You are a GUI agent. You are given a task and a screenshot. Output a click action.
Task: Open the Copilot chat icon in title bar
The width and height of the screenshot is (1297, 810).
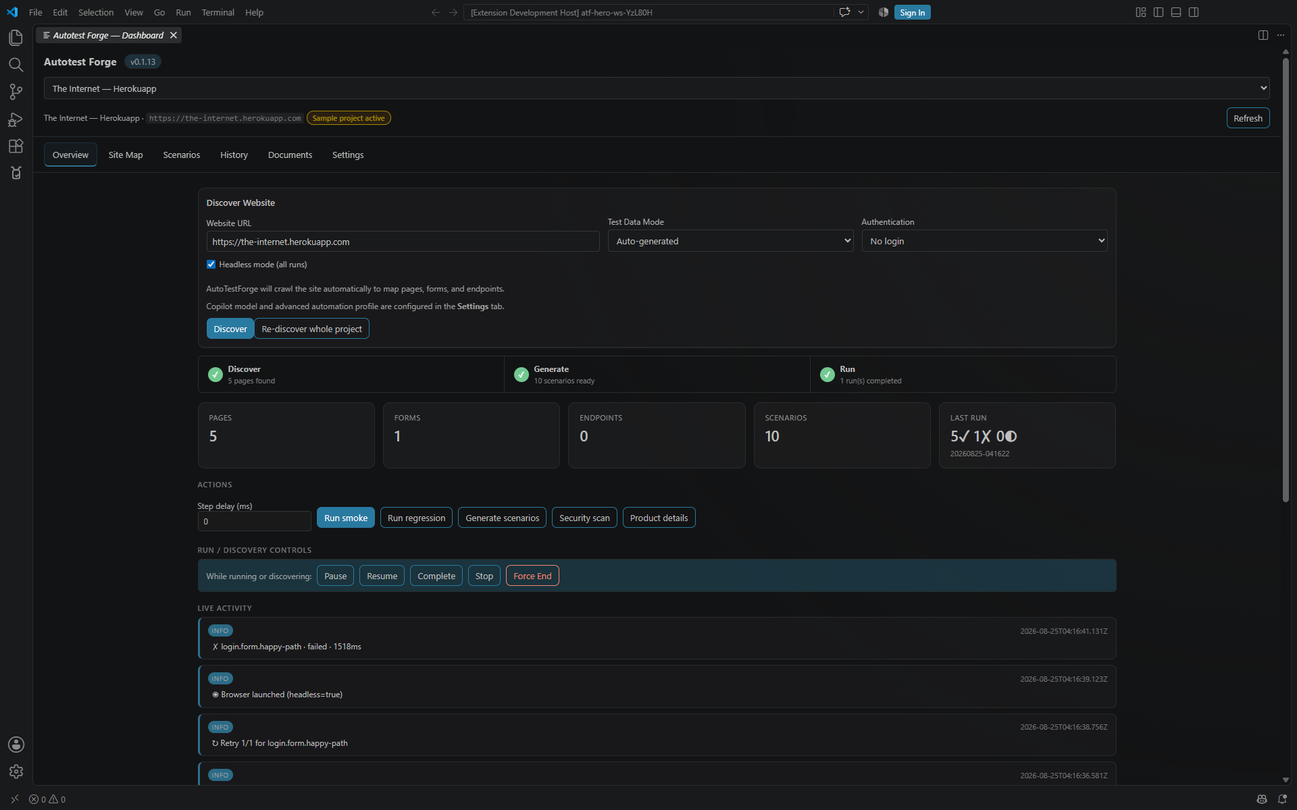[844, 12]
